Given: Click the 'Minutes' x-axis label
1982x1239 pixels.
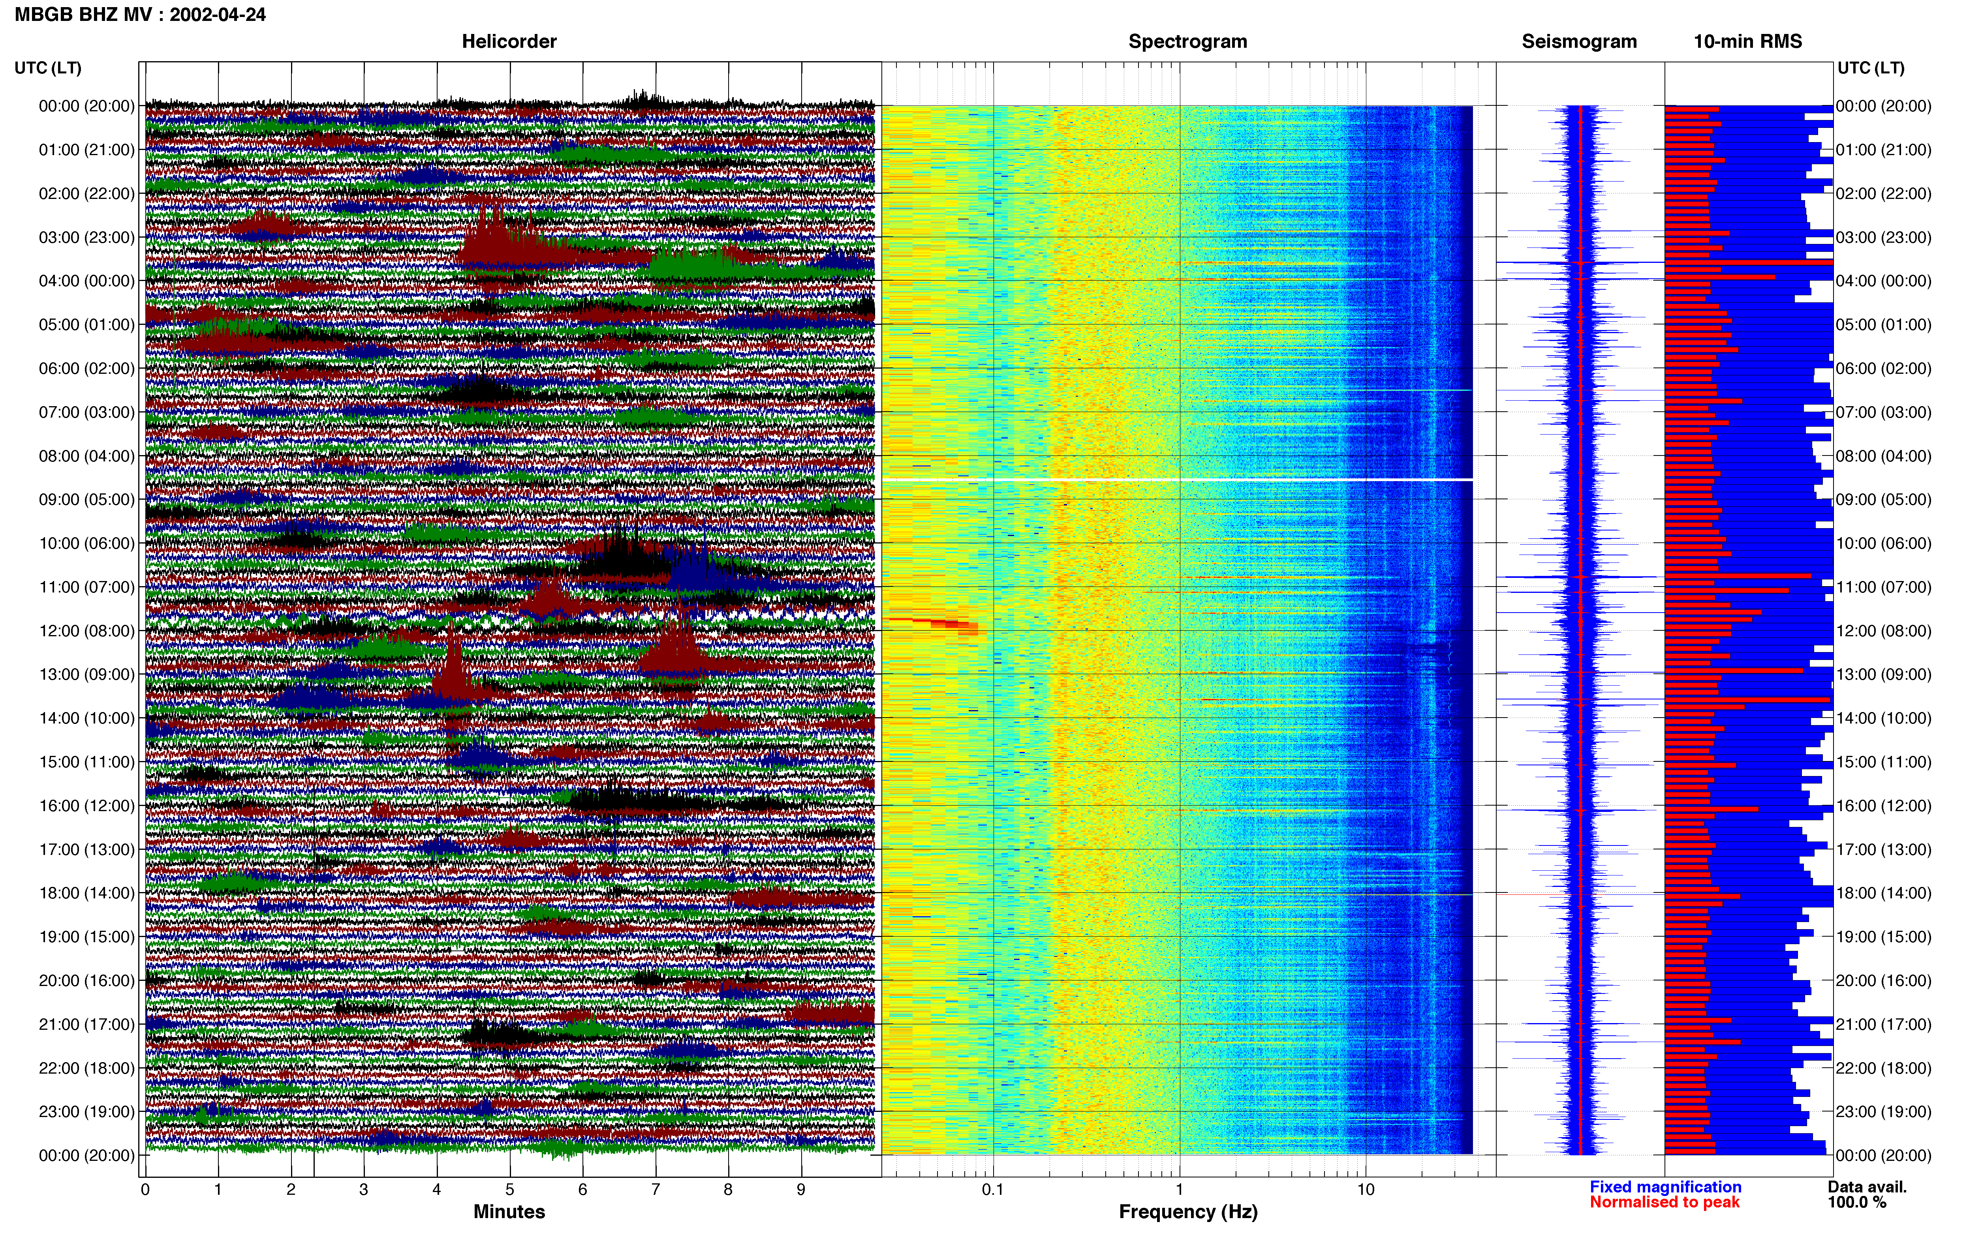Looking at the screenshot, I should 509,1212.
